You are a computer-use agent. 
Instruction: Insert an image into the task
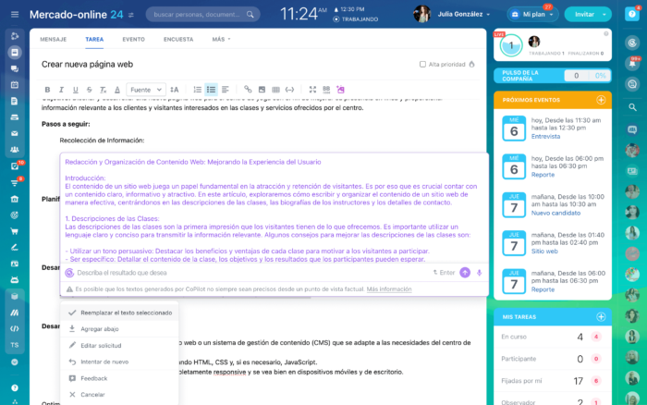coord(262,90)
